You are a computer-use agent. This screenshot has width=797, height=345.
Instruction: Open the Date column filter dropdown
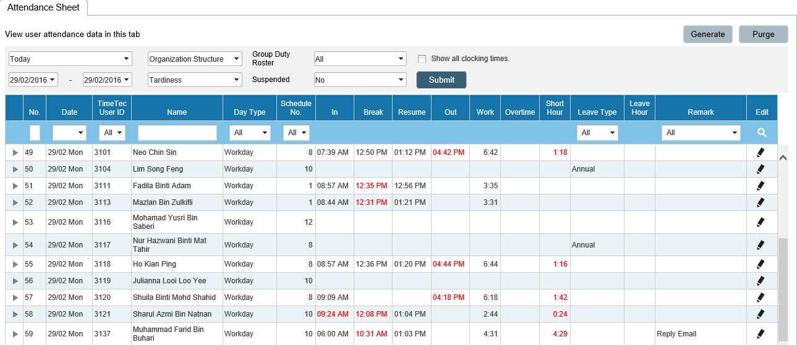point(69,133)
